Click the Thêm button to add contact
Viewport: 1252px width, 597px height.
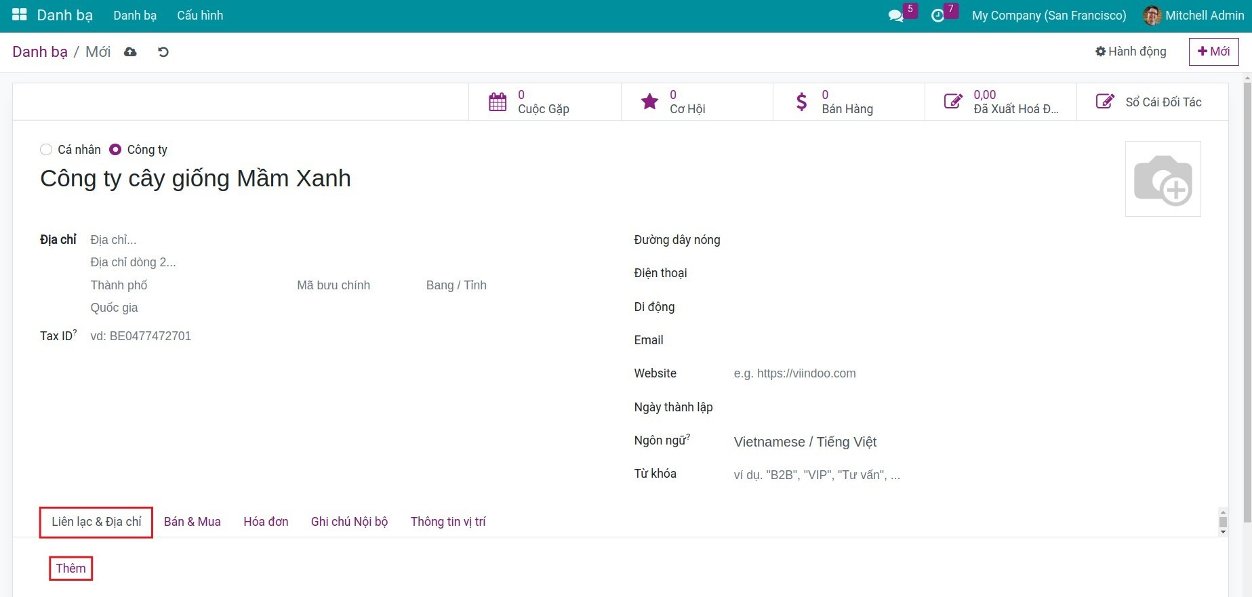(70, 569)
